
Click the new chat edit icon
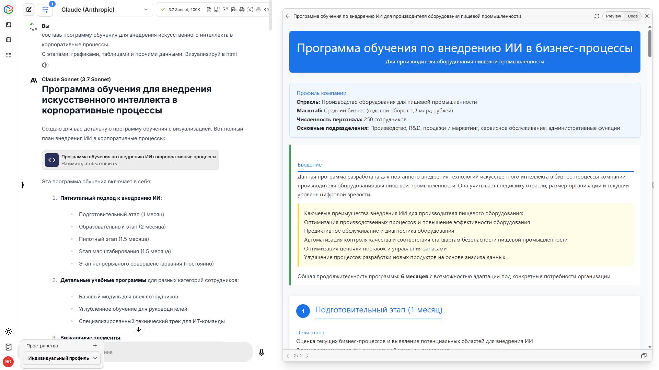29,10
